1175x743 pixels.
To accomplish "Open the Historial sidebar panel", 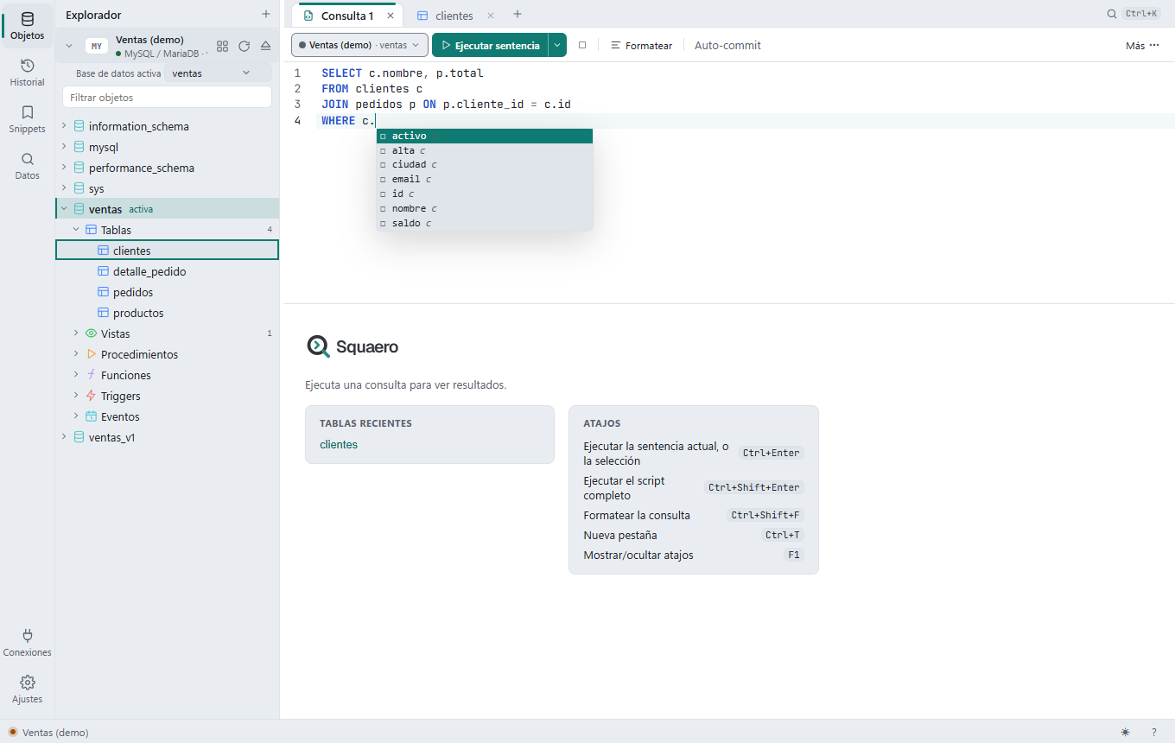I will click(x=27, y=73).
